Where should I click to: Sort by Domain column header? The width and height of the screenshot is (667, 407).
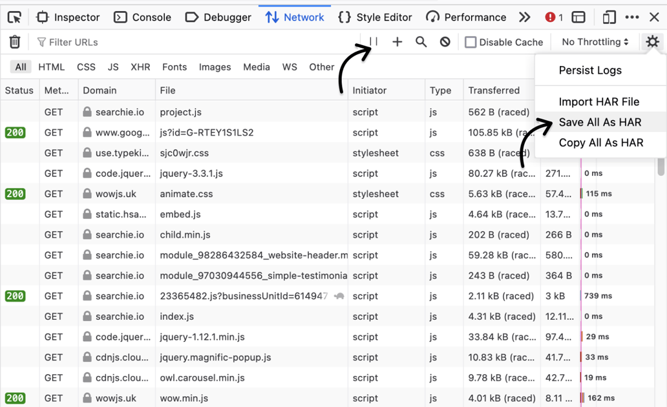(116, 90)
